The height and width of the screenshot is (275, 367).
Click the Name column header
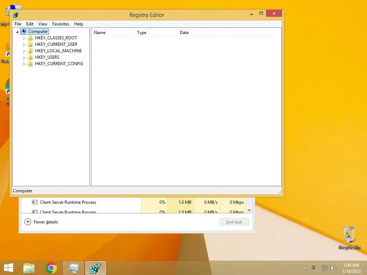point(113,33)
